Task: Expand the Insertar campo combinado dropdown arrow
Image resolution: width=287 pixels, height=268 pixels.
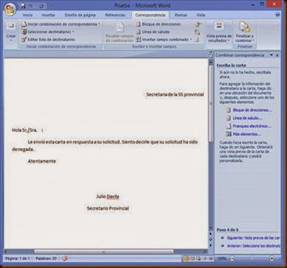Action: coord(191,39)
